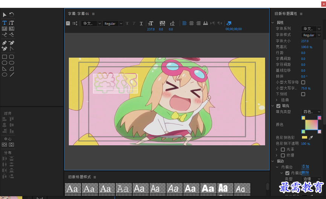Click the kerning value under VA icon
Screen dimensions: 326x199
tap(161, 29)
